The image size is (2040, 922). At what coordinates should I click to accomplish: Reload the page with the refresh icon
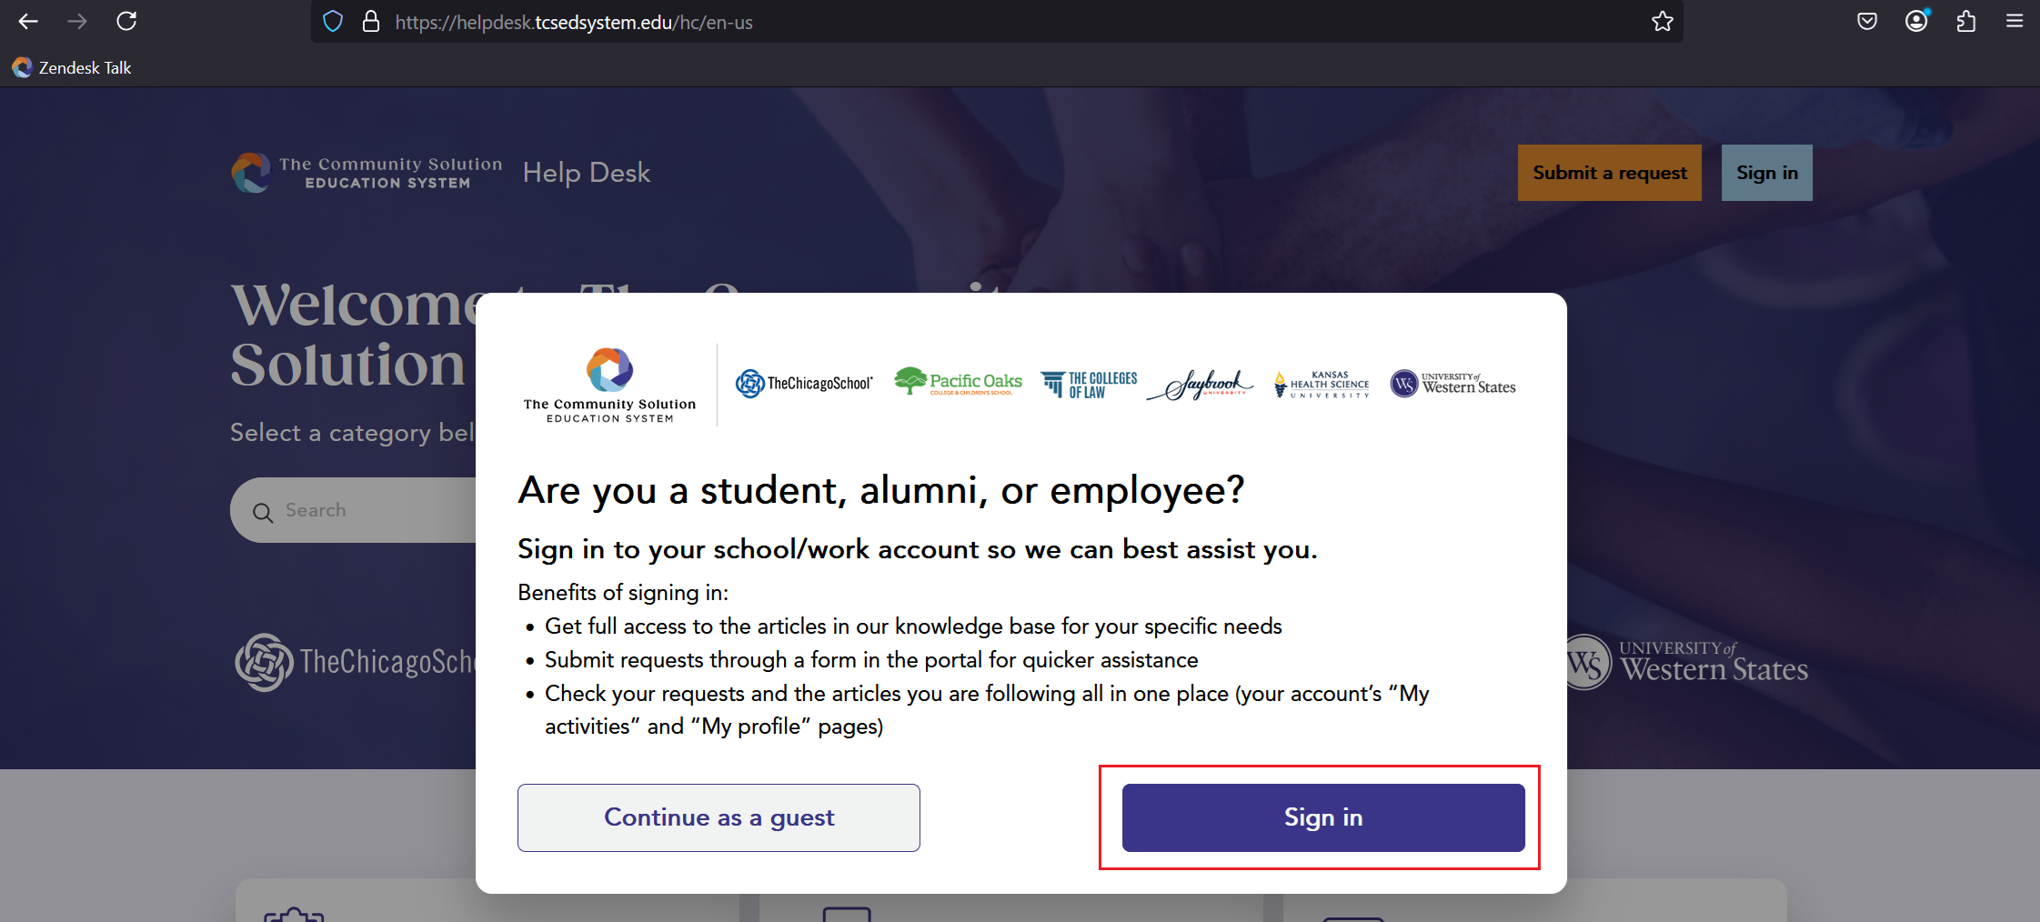[126, 21]
